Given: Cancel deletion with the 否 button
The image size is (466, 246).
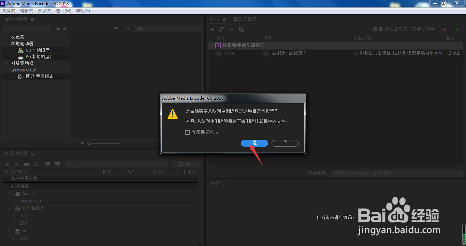Looking at the screenshot, I should (x=285, y=143).
